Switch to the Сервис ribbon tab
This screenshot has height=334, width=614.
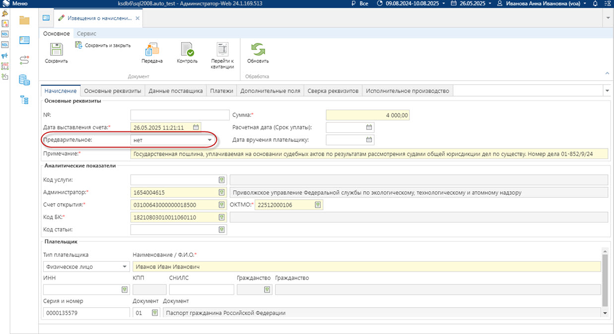(86, 33)
